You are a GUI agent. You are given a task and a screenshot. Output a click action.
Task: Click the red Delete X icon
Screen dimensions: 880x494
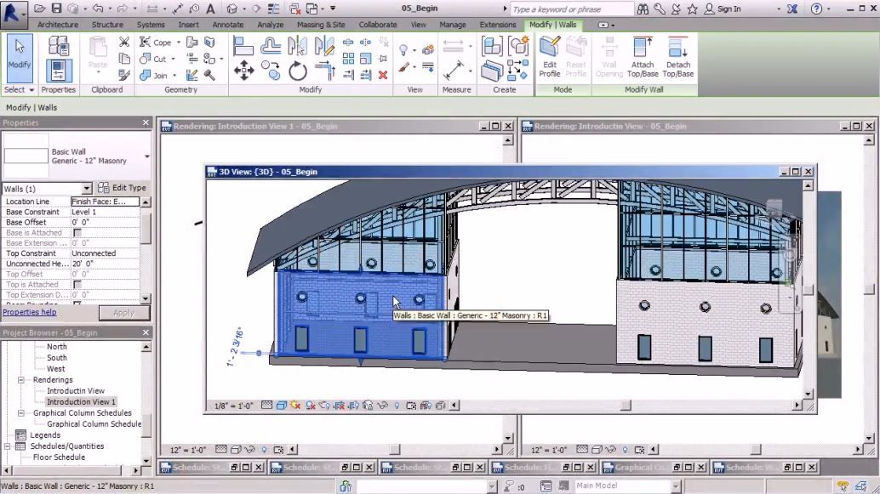click(x=383, y=75)
